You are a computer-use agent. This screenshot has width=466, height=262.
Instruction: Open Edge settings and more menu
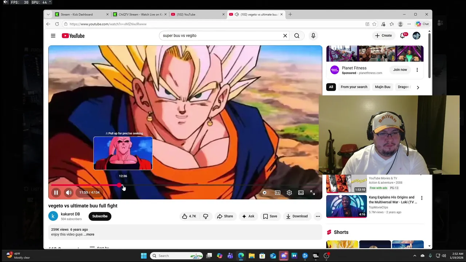click(x=409, y=24)
